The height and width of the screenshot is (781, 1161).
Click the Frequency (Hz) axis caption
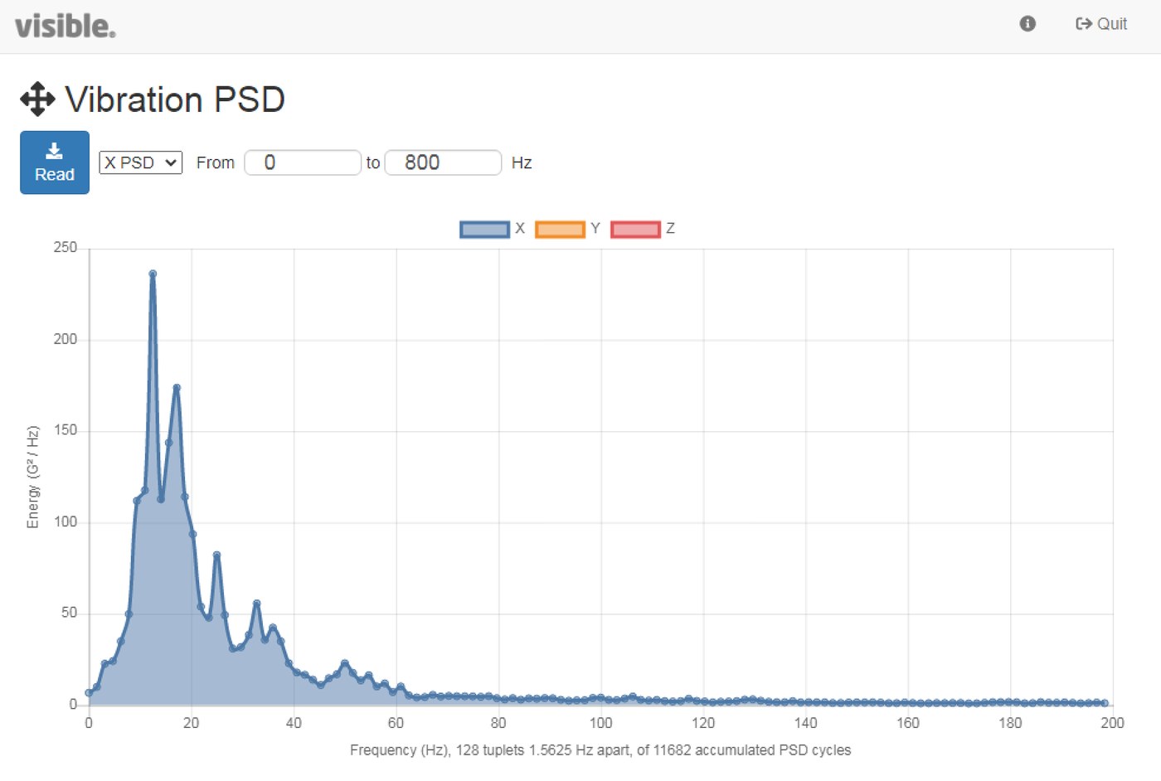[600, 750]
